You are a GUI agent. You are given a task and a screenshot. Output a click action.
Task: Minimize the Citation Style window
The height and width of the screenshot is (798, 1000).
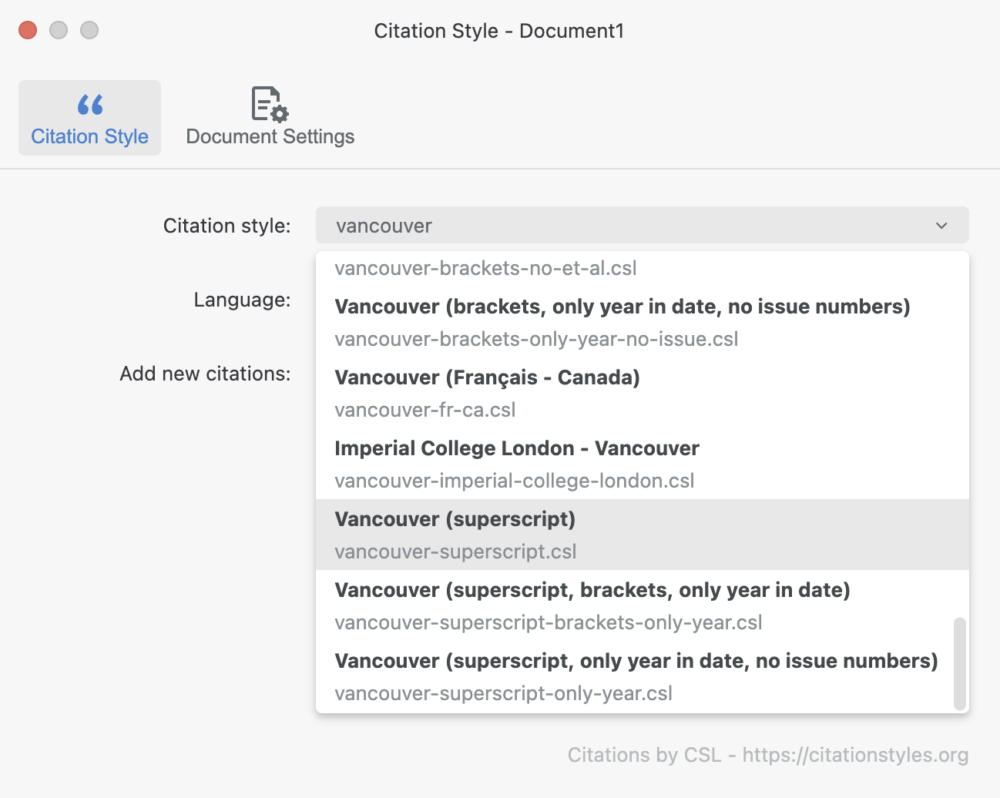point(59,30)
